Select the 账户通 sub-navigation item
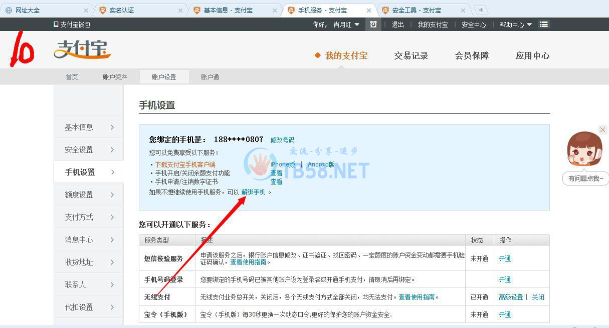609x328 pixels. click(210, 77)
